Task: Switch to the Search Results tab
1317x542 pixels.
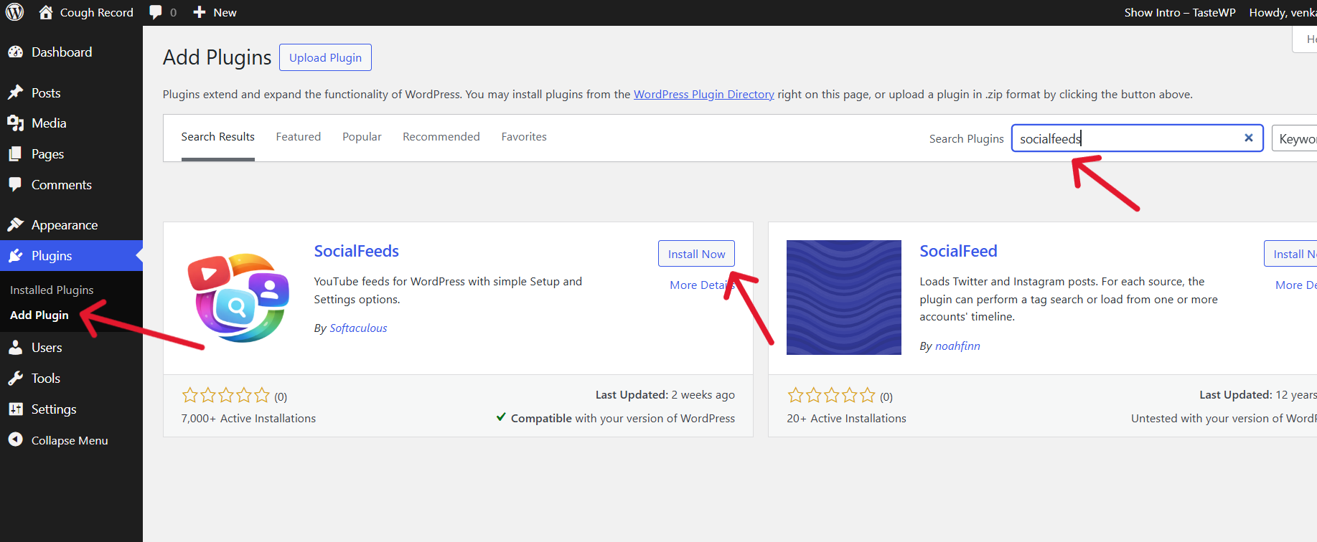Action: pyautogui.click(x=217, y=136)
